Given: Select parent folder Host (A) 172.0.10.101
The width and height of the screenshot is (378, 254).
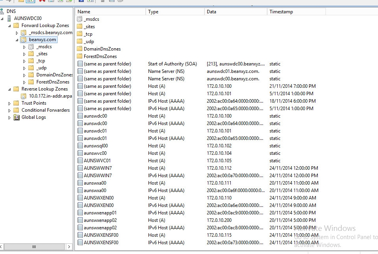Looking at the screenshot, I should coord(219,94).
